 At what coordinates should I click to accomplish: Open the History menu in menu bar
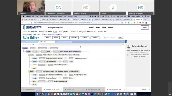pyautogui.click(x=46, y=16)
